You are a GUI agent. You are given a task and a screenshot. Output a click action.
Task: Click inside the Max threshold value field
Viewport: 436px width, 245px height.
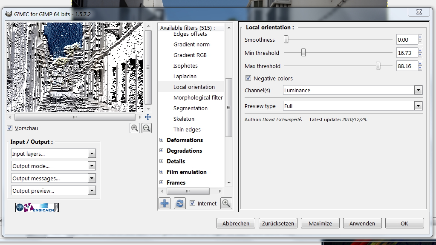pos(406,66)
